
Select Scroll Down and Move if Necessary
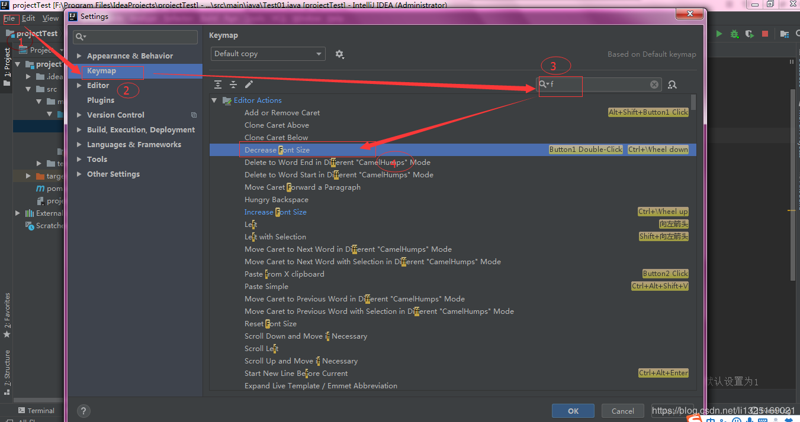(306, 336)
